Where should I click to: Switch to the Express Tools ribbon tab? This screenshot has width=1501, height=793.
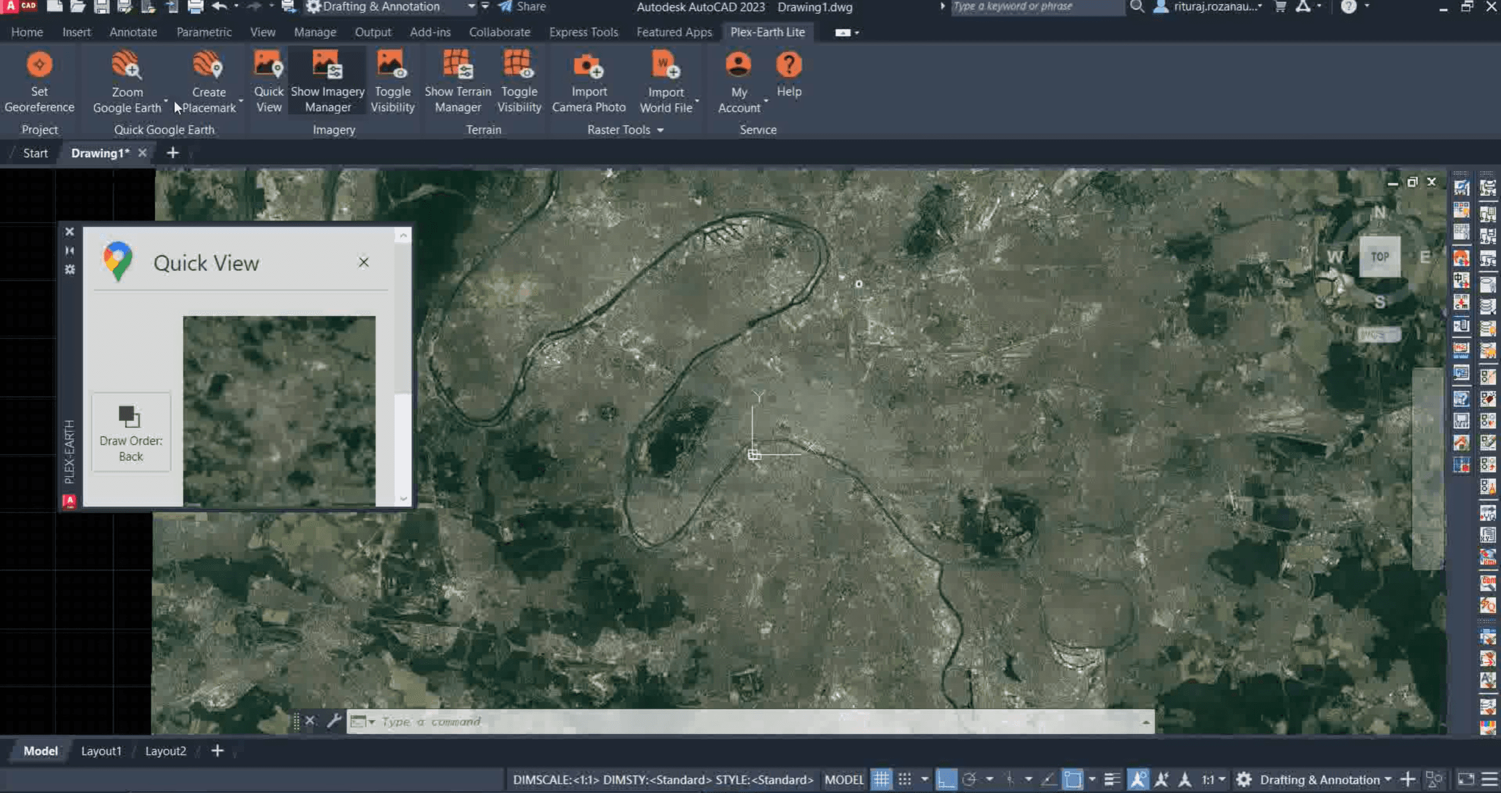[x=583, y=32]
